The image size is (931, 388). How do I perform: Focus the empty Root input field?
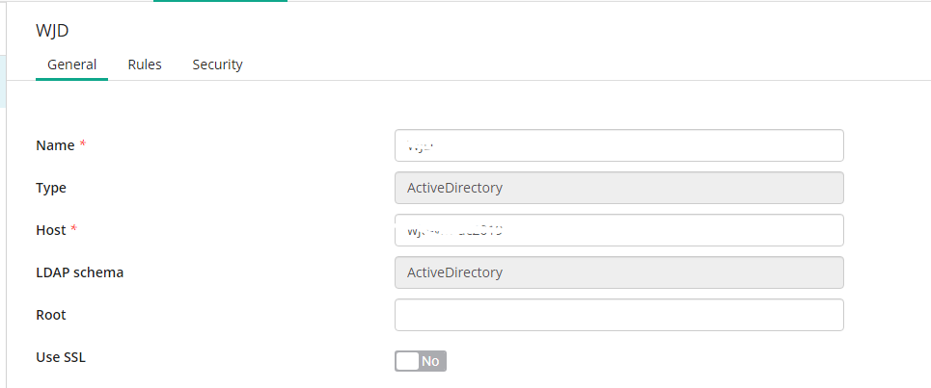(618, 315)
